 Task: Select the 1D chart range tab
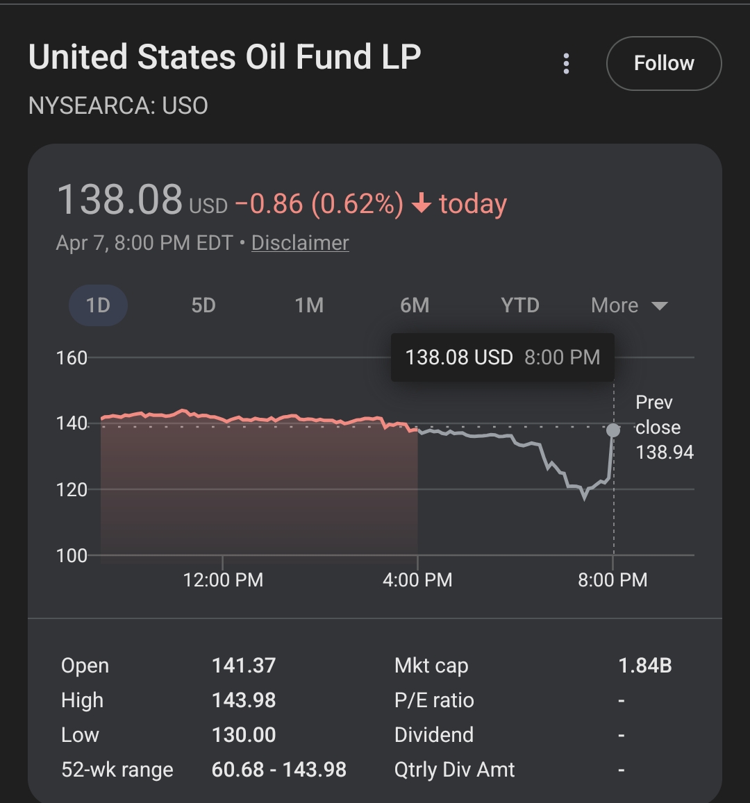point(98,305)
